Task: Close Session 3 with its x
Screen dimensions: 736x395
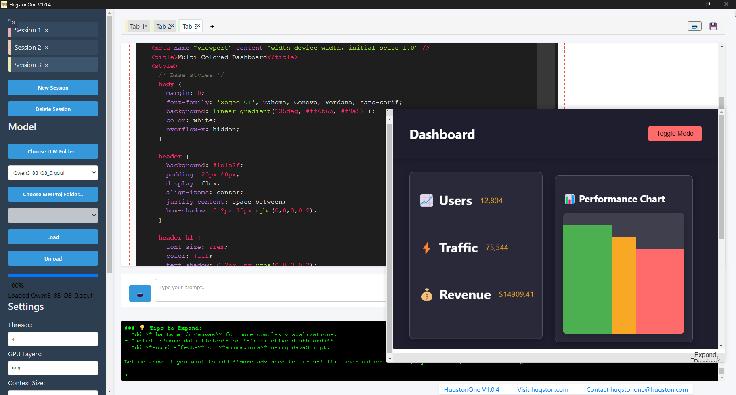Action: click(46, 65)
